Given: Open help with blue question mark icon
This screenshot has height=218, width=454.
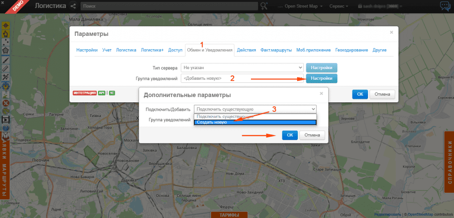Looking at the screenshot, I should click(5, 128).
